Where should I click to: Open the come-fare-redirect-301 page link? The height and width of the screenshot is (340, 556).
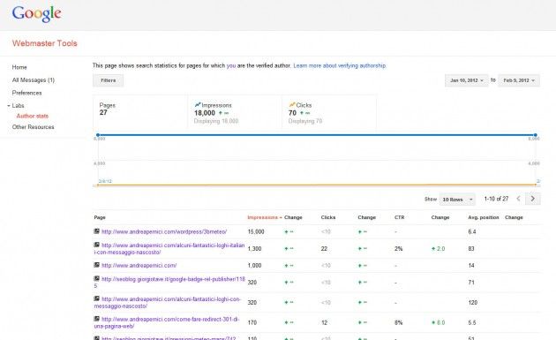[167, 322]
